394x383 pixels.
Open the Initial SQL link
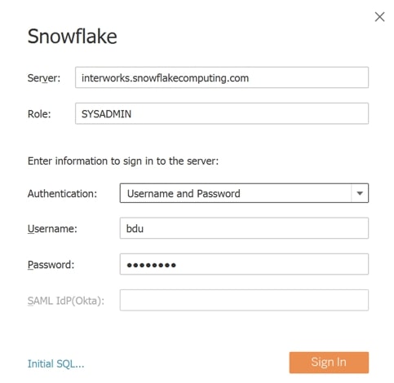tap(55, 363)
